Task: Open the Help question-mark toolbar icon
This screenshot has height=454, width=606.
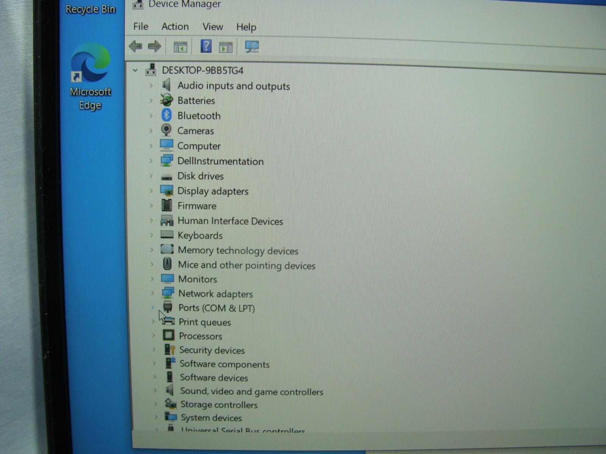Action: tap(206, 46)
